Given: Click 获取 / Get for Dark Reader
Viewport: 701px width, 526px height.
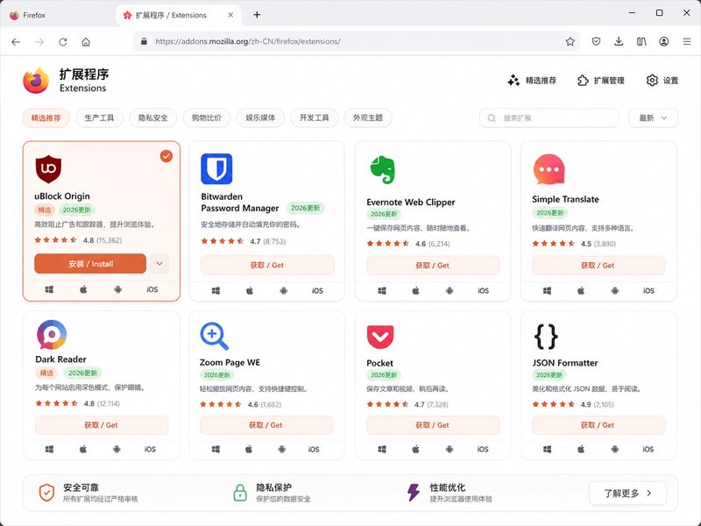Looking at the screenshot, I should click(102, 425).
